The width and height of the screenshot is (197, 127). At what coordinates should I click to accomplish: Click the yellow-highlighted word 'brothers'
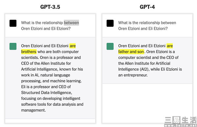pos(29,52)
